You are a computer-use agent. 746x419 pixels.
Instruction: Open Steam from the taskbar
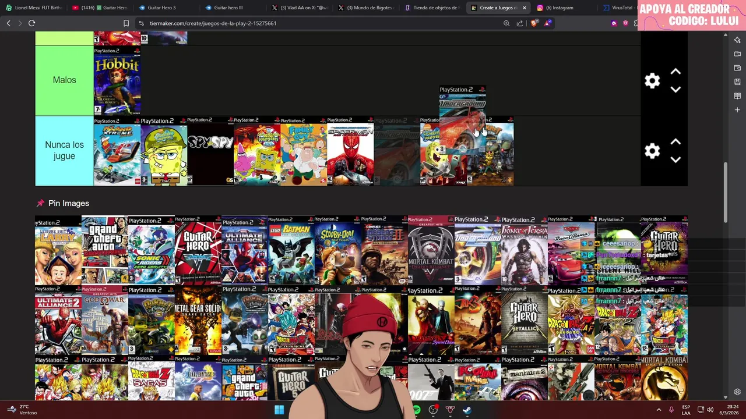pyautogui.click(x=467, y=410)
